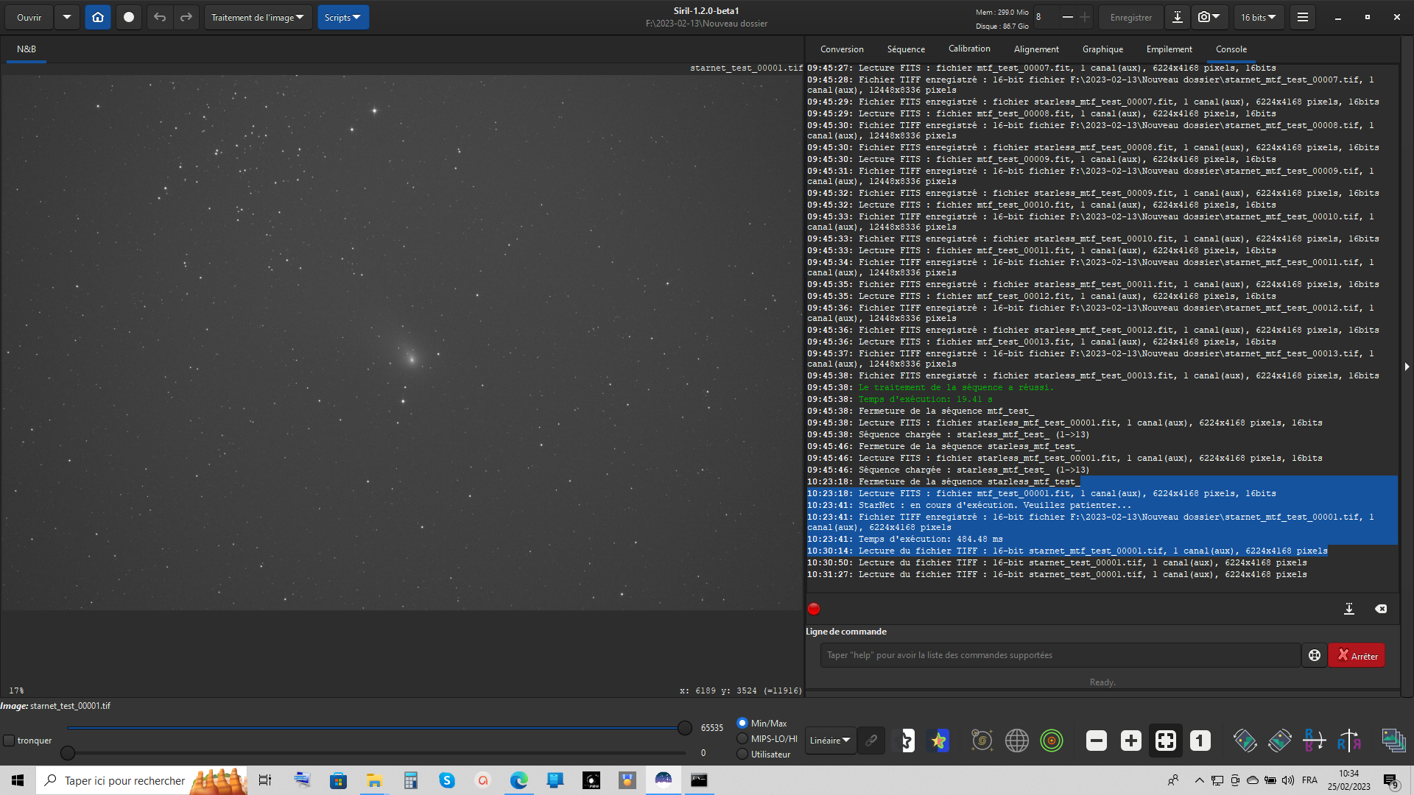Click the rotate image clockwise icon
This screenshot has width=1414, height=795.
click(1279, 741)
